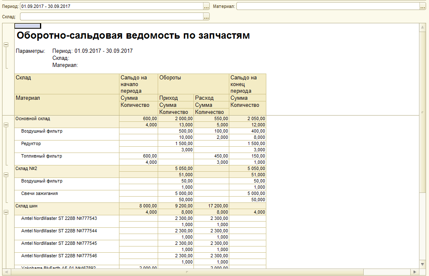429x276 pixels.
Task: Click into the Период input field
Action: [112, 6]
